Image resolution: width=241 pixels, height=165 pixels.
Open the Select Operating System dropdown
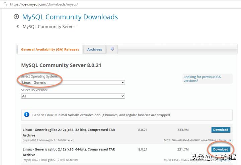(73, 82)
